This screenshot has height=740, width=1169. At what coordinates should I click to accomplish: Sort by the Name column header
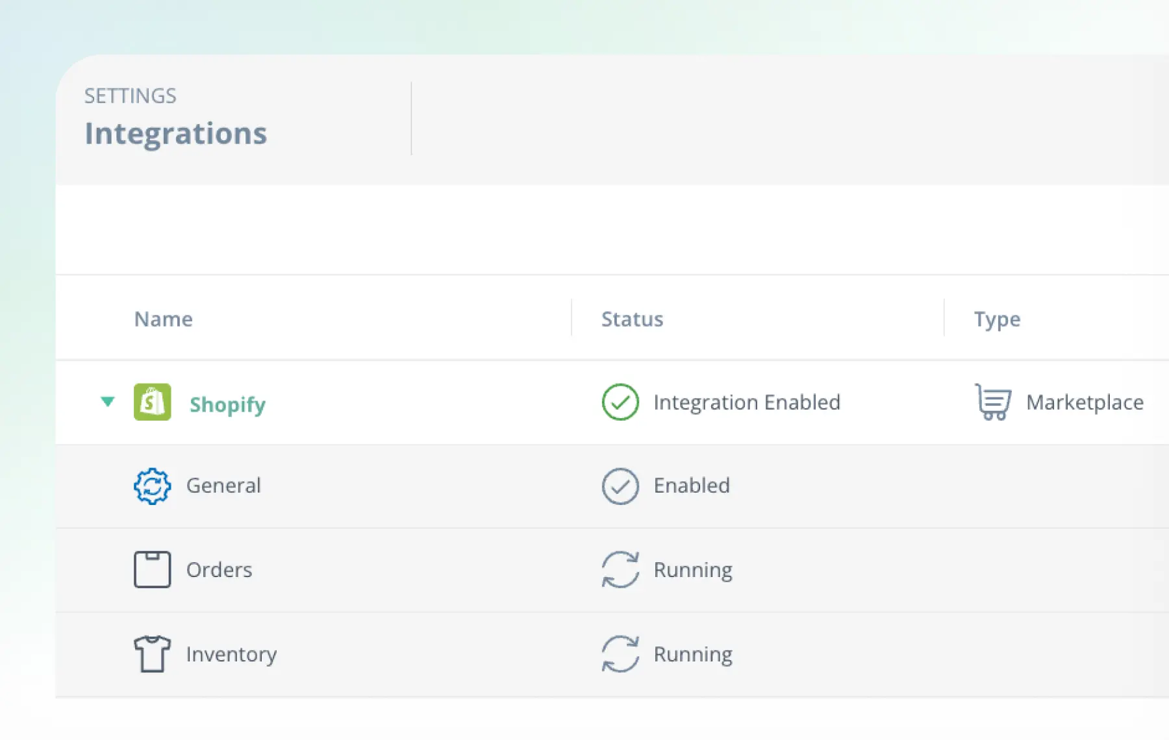(x=163, y=319)
